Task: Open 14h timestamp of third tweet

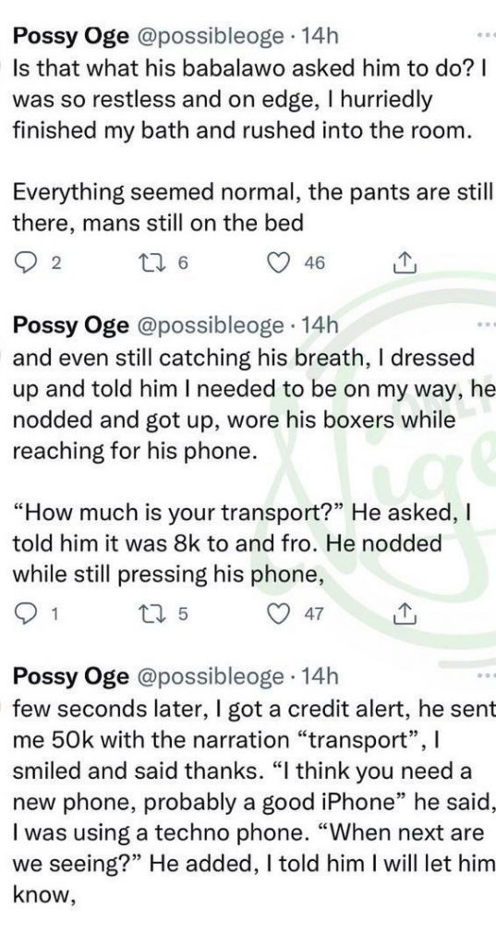Action: [x=320, y=677]
